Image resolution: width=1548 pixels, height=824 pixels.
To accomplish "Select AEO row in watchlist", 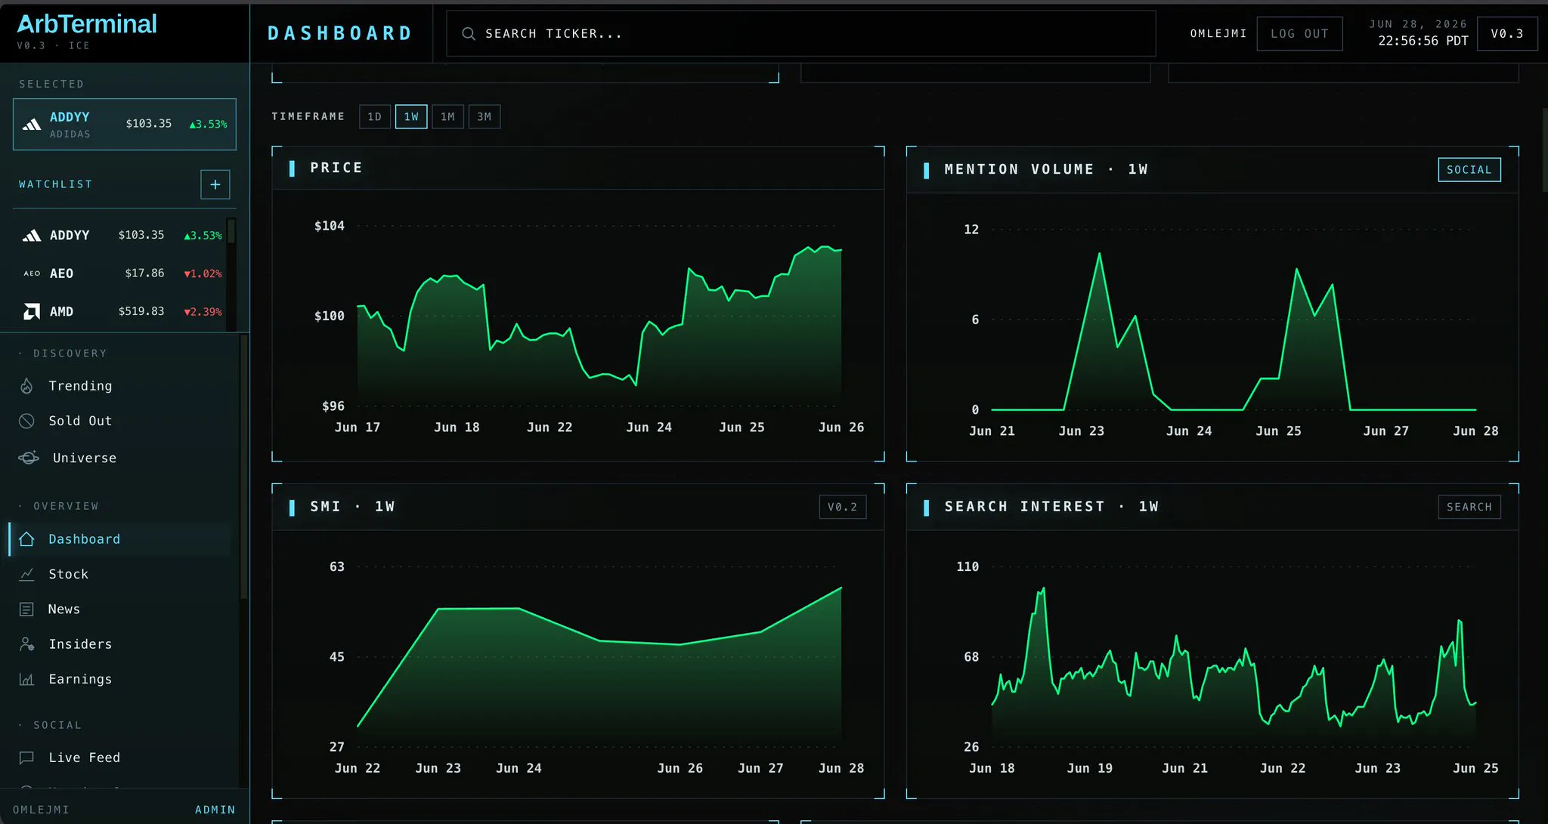I will 121,273.
